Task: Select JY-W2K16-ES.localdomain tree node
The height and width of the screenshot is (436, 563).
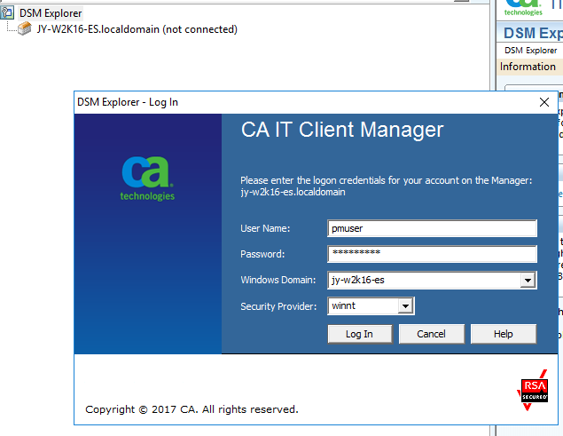Action: click(x=137, y=29)
